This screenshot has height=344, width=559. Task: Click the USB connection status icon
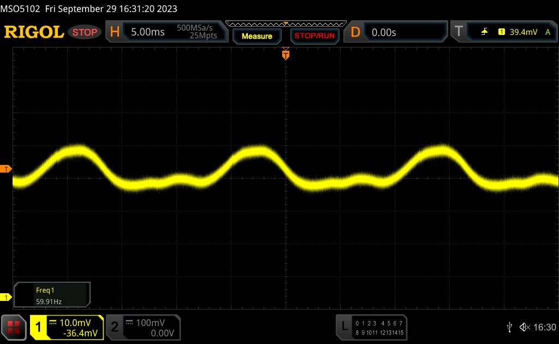[509, 327]
